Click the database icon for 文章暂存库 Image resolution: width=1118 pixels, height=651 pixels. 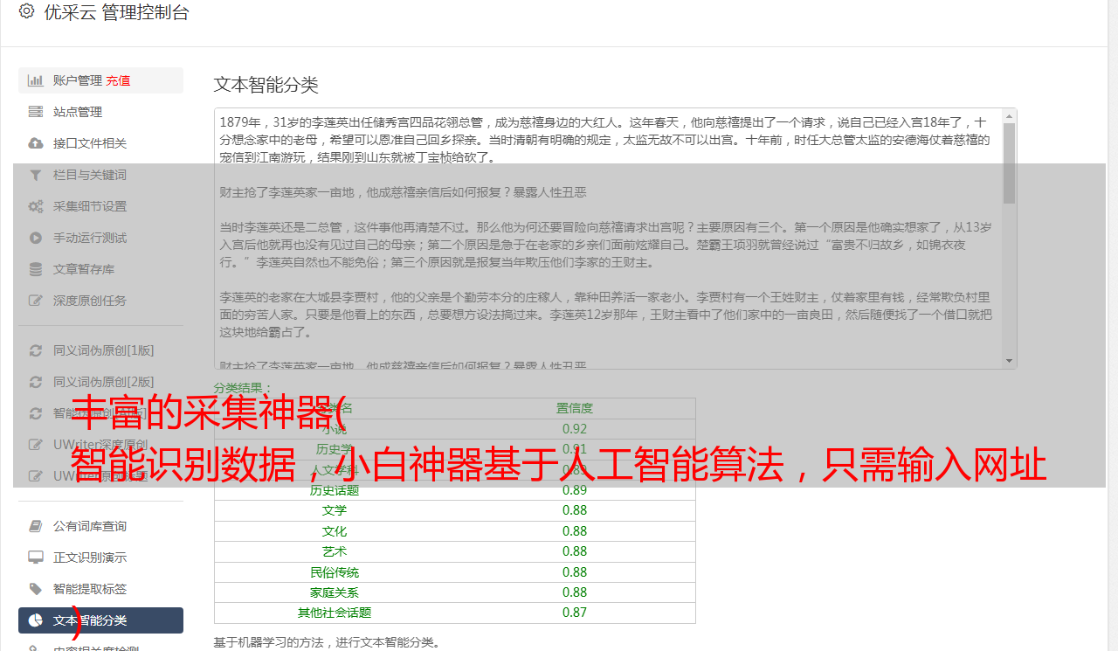click(36, 269)
